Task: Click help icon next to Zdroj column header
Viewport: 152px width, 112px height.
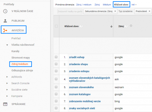Action: pos(126,26)
